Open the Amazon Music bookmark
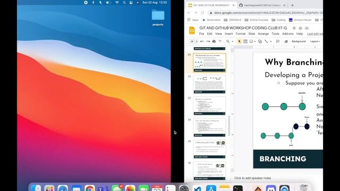This screenshot has width=340, height=191. point(300,20)
